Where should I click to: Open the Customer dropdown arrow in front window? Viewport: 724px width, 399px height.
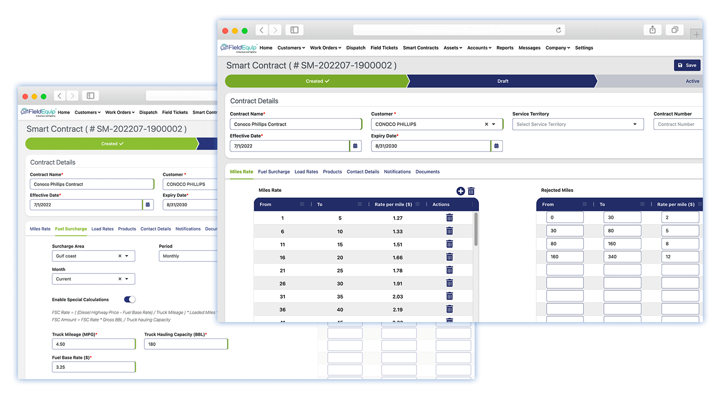click(x=493, y=124)
